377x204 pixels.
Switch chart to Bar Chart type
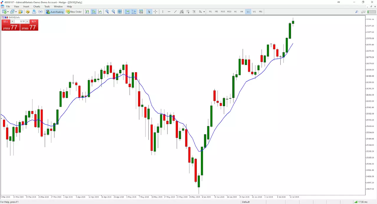coord(87,12)
